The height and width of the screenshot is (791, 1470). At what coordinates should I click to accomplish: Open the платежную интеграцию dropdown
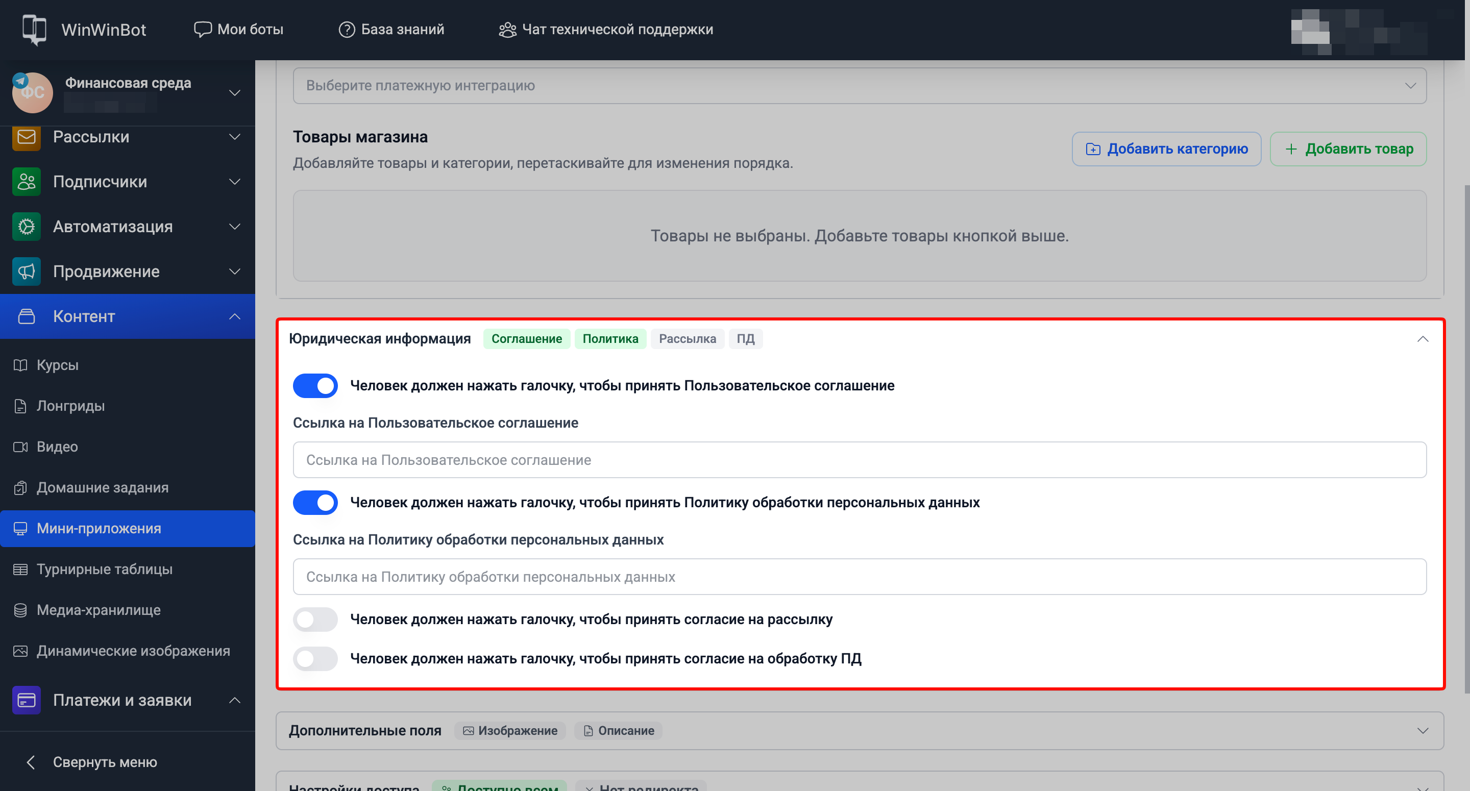(x=860, y=86)
